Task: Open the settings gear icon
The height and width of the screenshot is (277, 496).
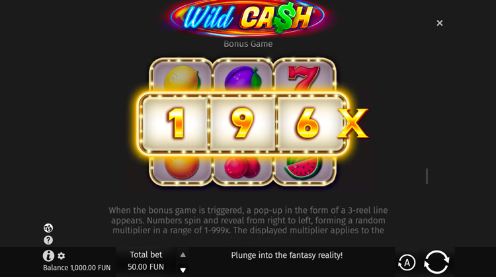Action: [x=62, y=256]
